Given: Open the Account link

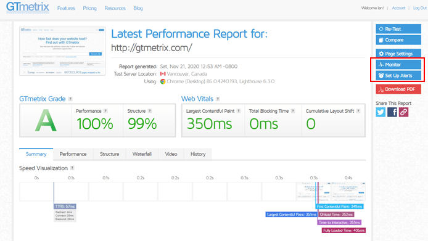Looking at the screenshot, I should (398, 8).
